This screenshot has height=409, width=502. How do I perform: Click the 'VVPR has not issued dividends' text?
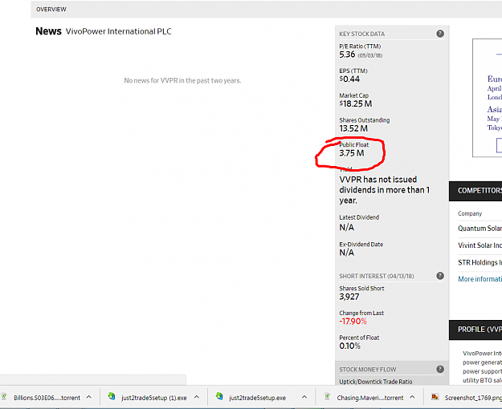tap(384, 189)
